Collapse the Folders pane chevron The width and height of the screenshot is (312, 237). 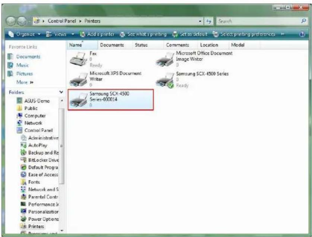pos(61,92)
